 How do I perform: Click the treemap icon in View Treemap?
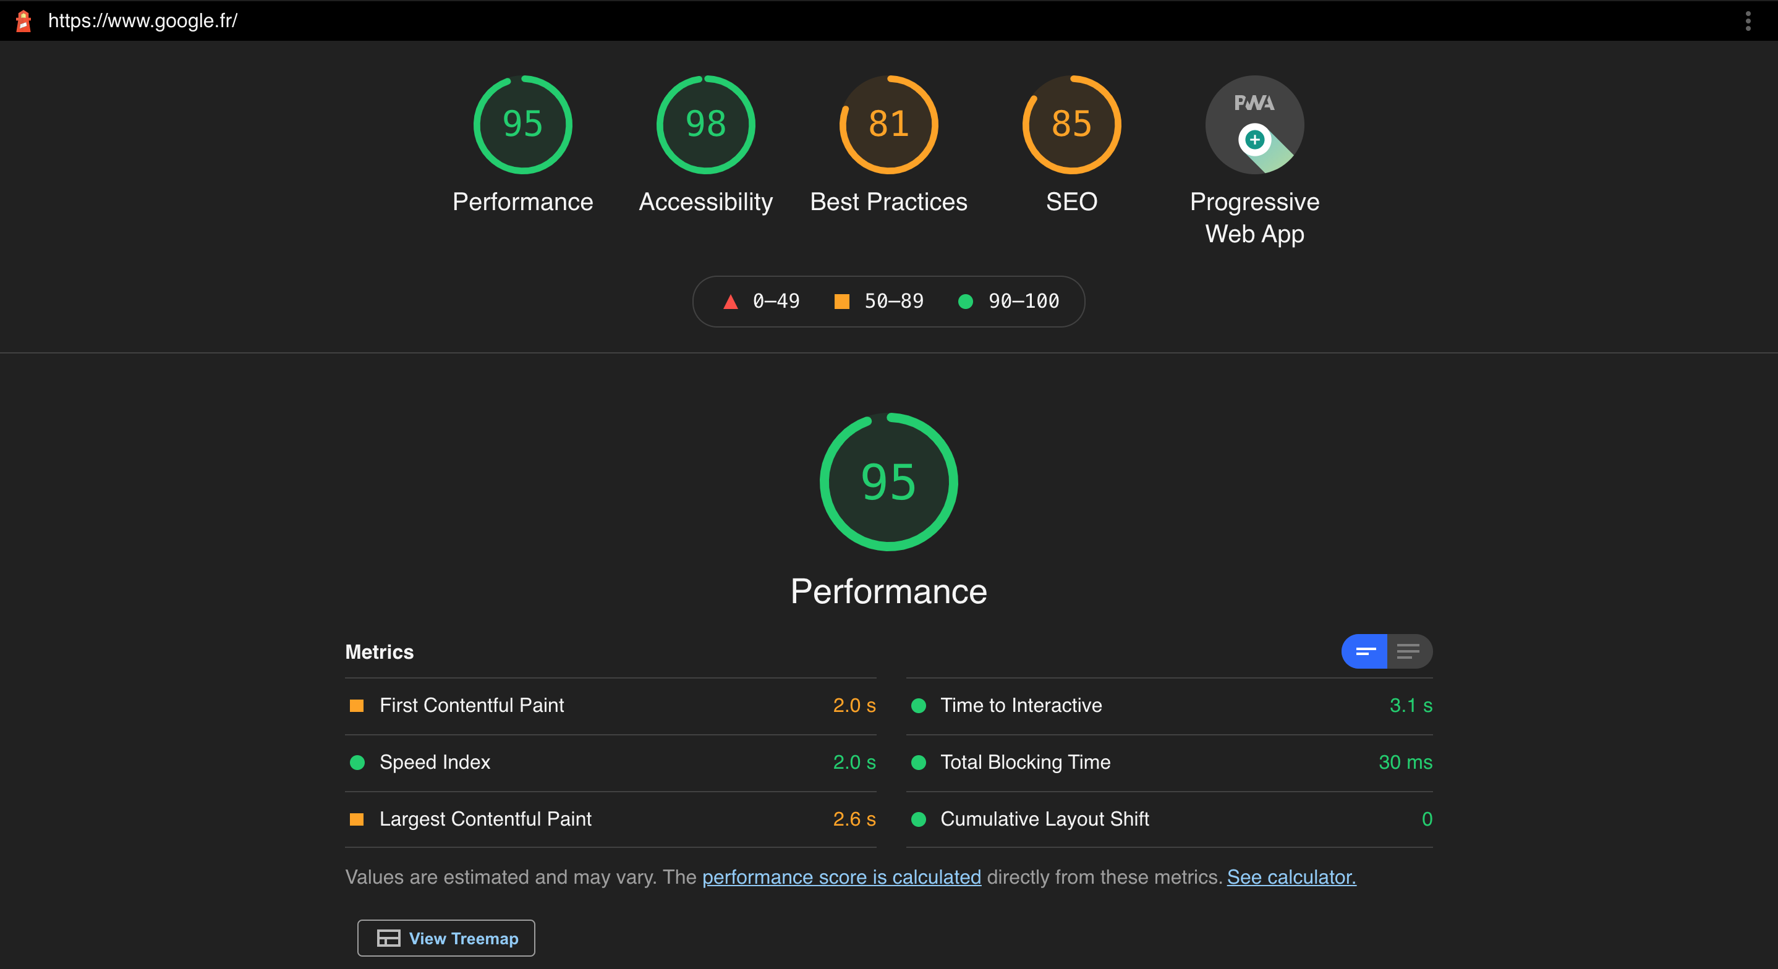389,938
